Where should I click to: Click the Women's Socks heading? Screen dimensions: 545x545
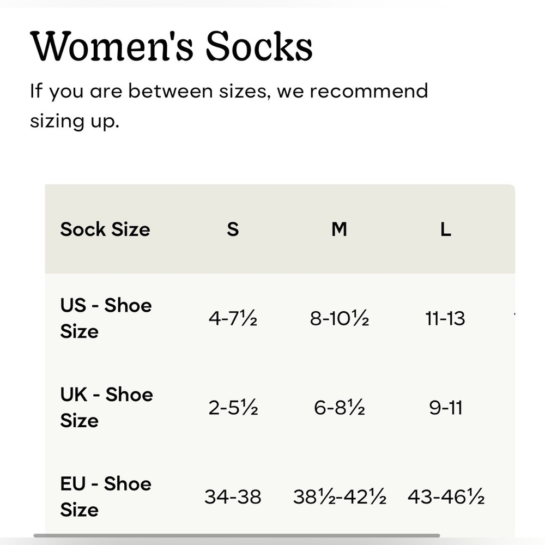171,47
